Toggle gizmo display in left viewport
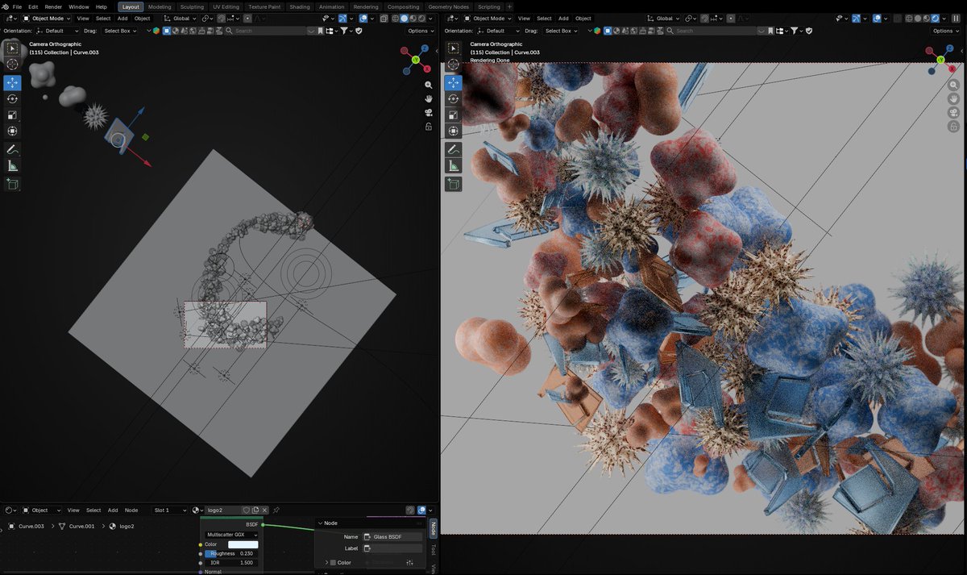Viewport: 967px width, 575px height. [x=342, y=18]
